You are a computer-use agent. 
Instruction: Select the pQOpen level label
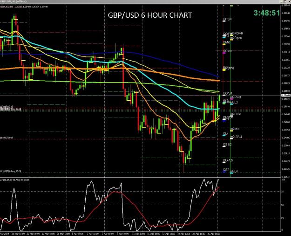point(236,38)
